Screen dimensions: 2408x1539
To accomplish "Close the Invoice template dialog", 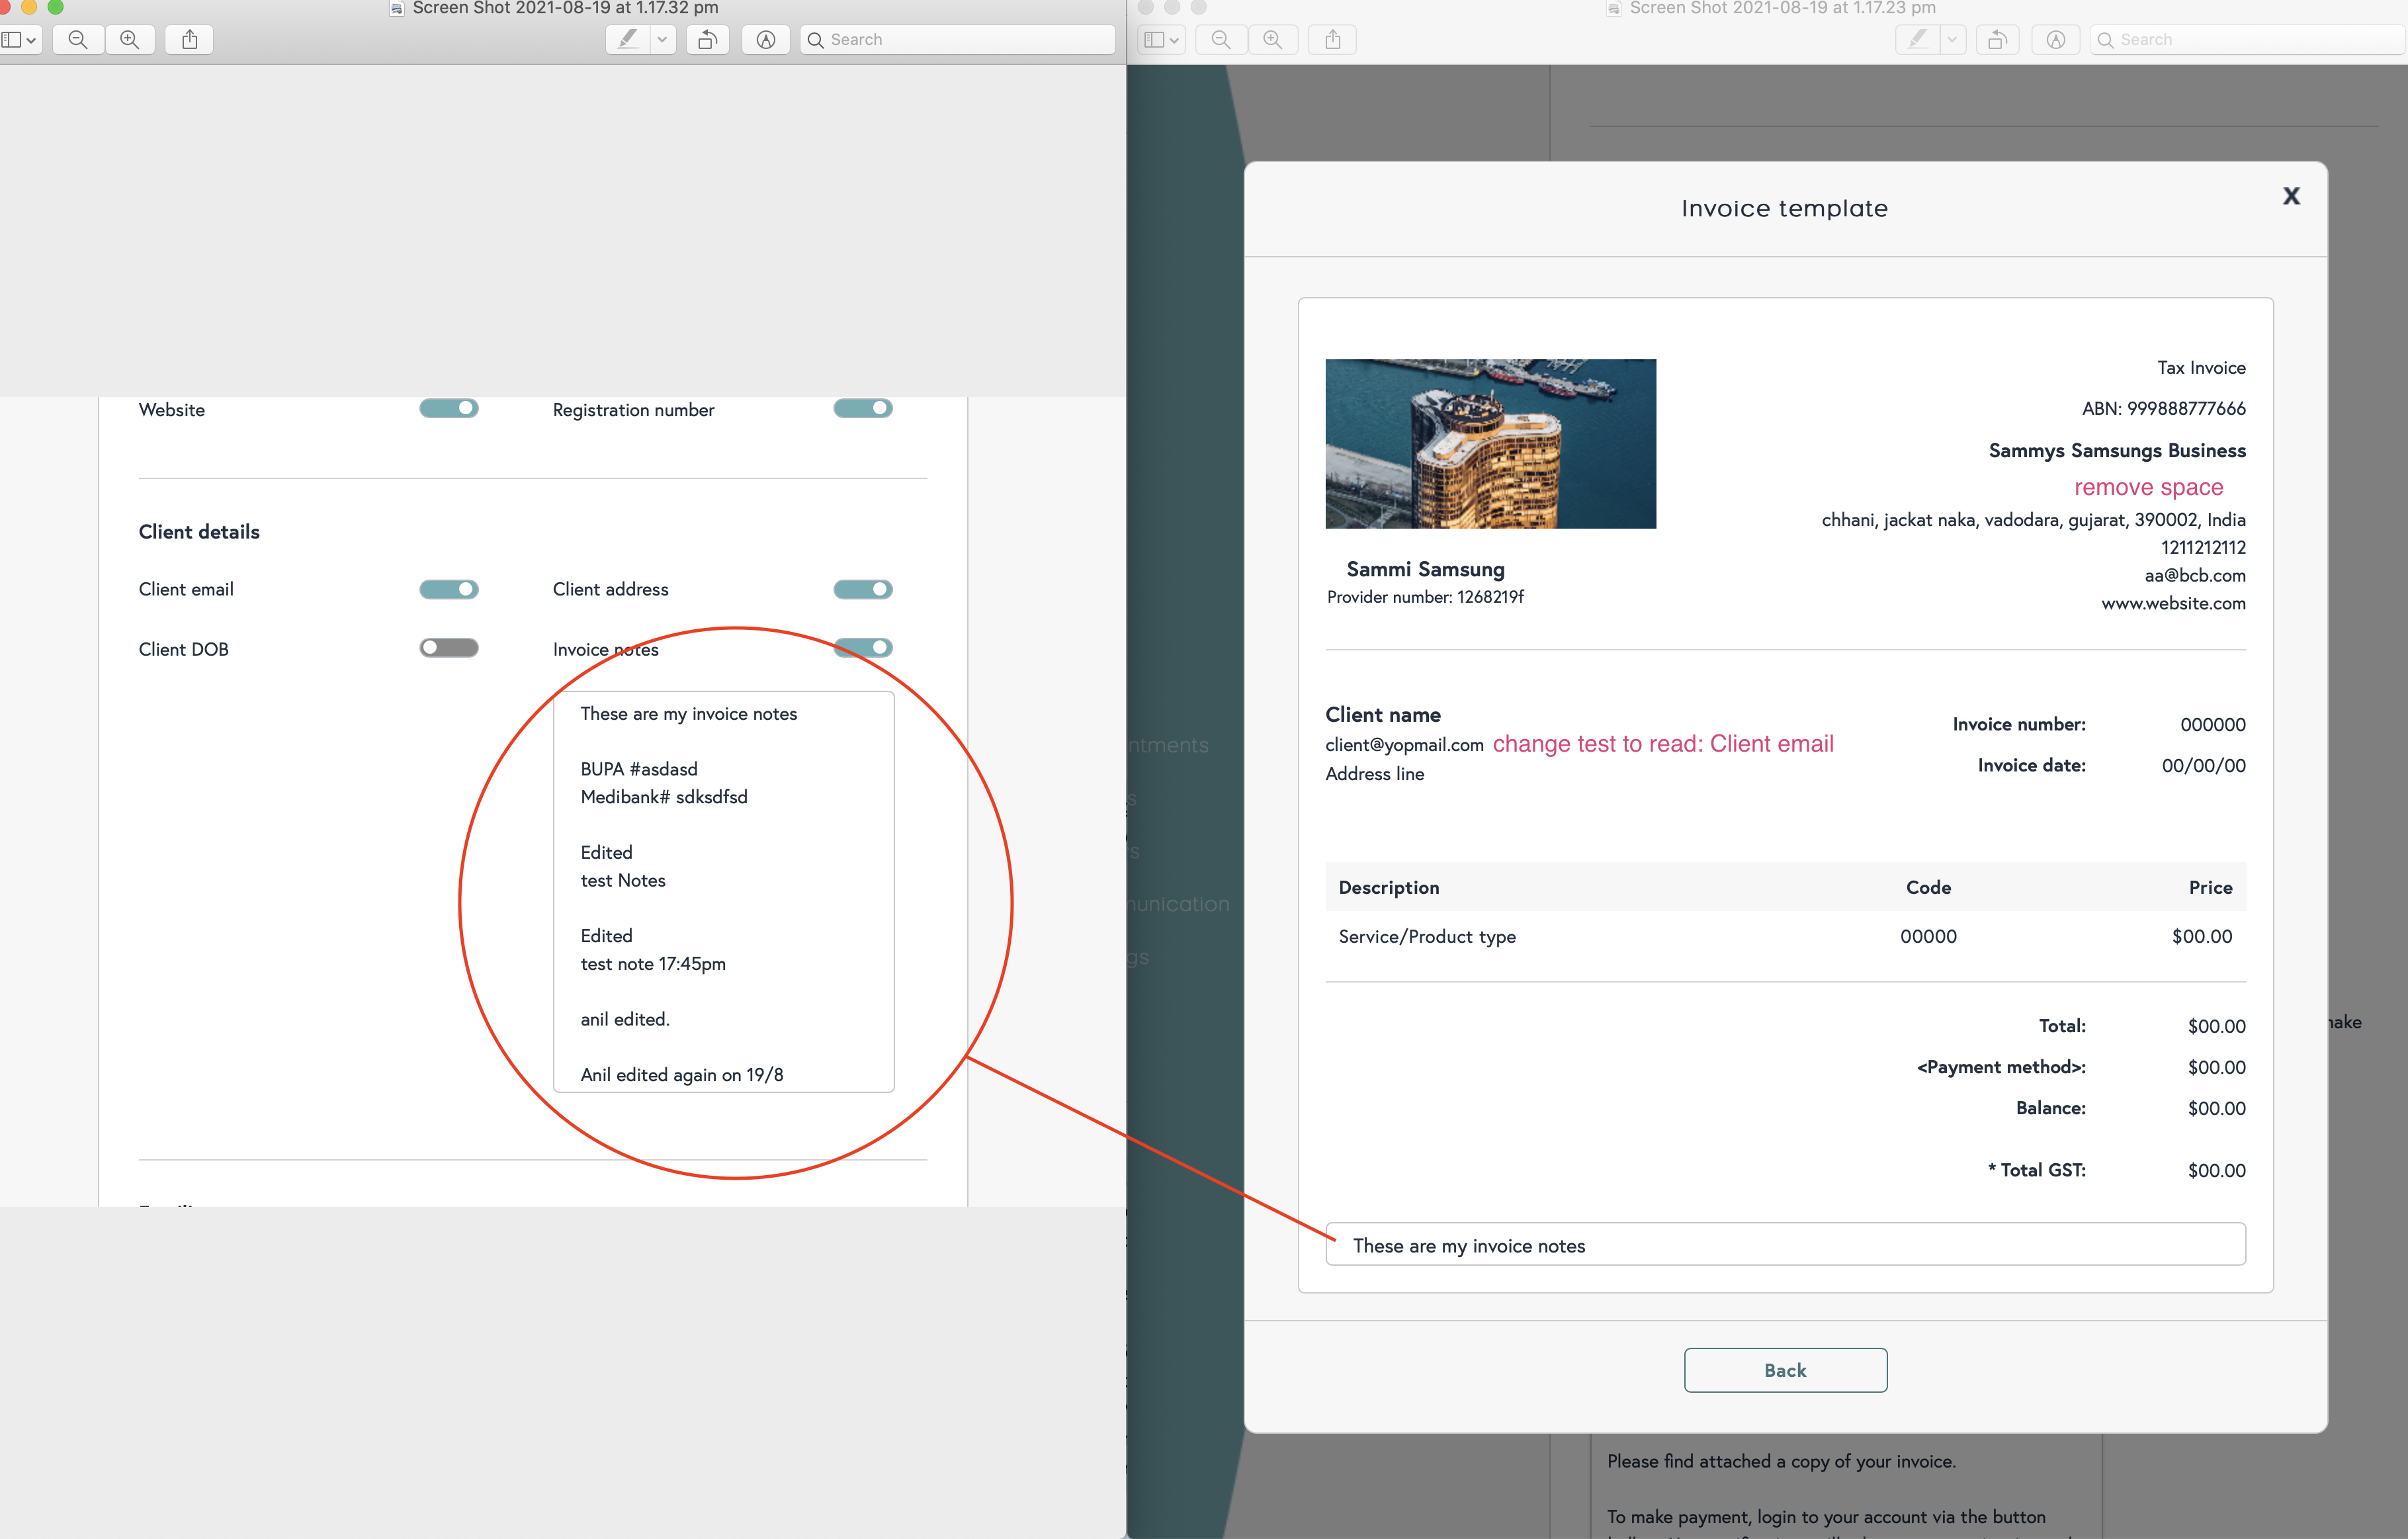I will click(x=2291, y=196).
